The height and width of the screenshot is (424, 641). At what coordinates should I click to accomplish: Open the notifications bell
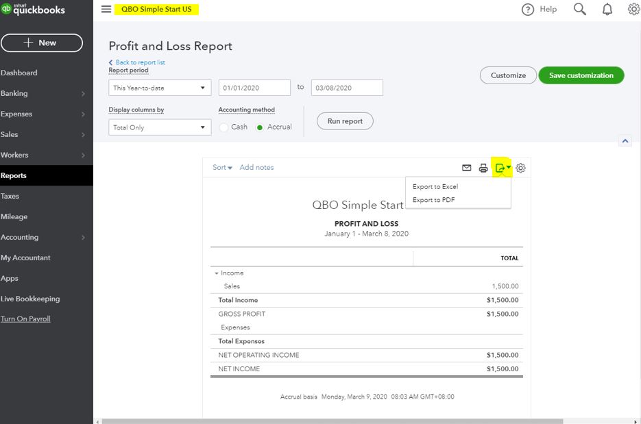pos(607,9)
